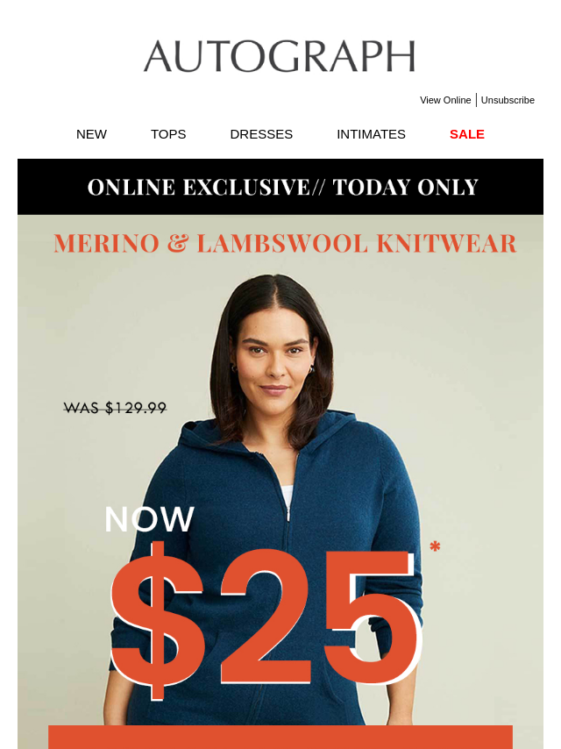Click the white NOW text
Screen dimensions: 561x749
tap(149, 518)
